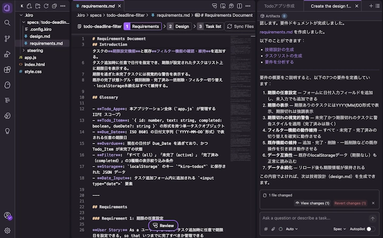Open editor more actions ellipsis
The image size is (383, 238).
[x=248, y=6]
